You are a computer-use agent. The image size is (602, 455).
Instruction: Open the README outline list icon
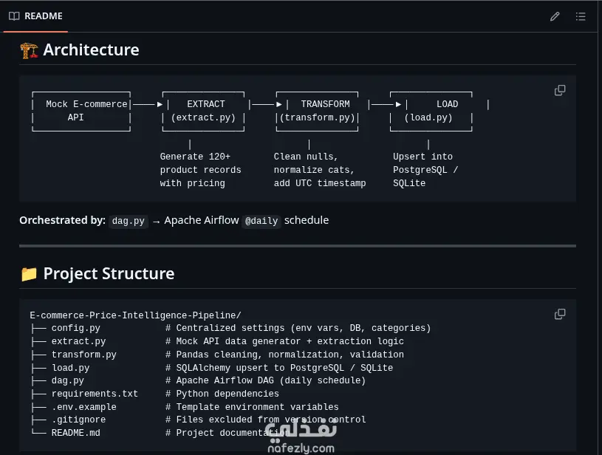click(x=581, y=16)
